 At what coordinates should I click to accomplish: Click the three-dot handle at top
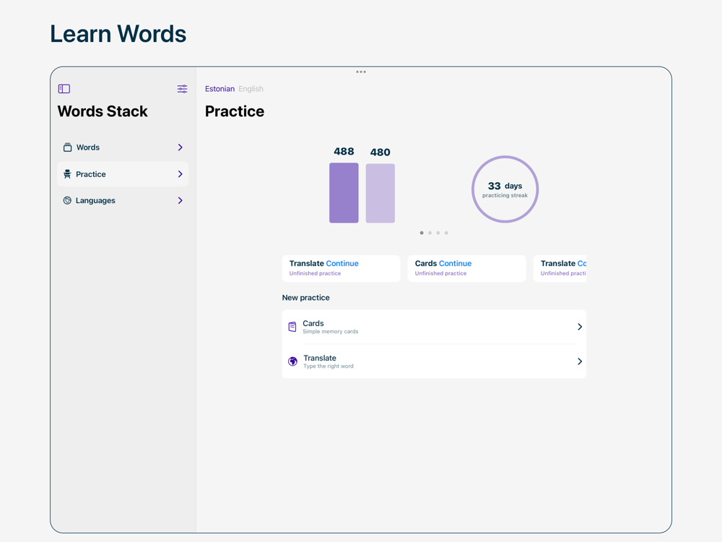[x=361, y=72]
